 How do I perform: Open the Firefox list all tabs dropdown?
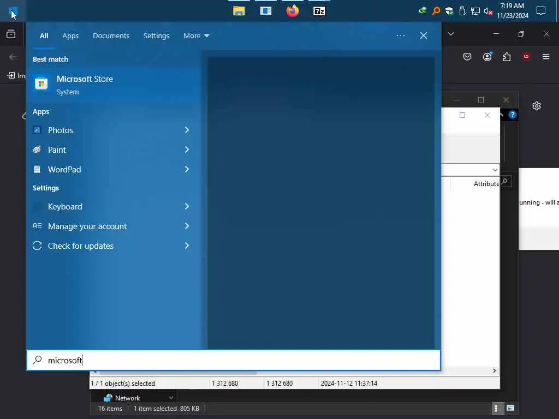click(450, 34)
